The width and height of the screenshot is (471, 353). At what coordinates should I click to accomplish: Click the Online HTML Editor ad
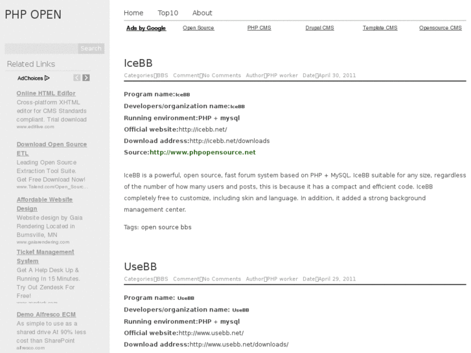click(46, 93)
